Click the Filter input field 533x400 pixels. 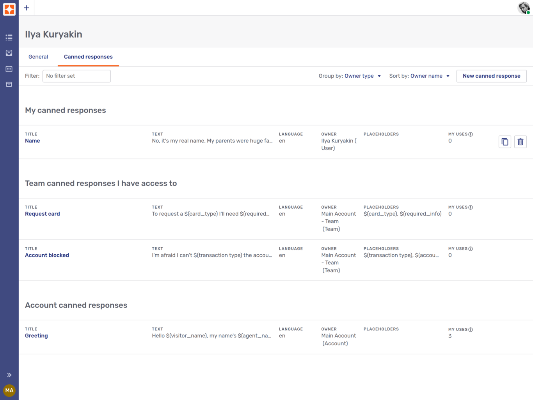[x=76, y=76]
